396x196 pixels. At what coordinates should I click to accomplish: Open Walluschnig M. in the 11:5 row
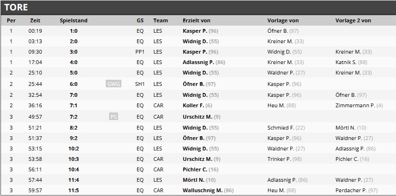pyautogui.click(x=203, y=190)
